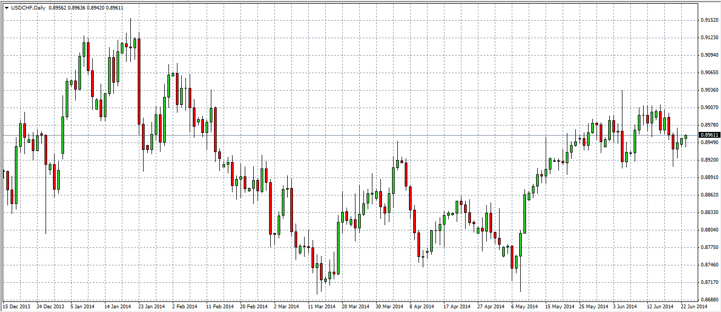Click the 6 May 2014 date label
Screen dimensions: 721x312
click(524, 307)
